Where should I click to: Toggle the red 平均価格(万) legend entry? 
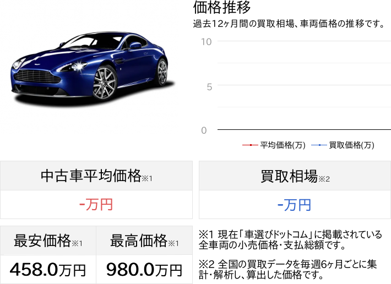(x=274, y=145)
